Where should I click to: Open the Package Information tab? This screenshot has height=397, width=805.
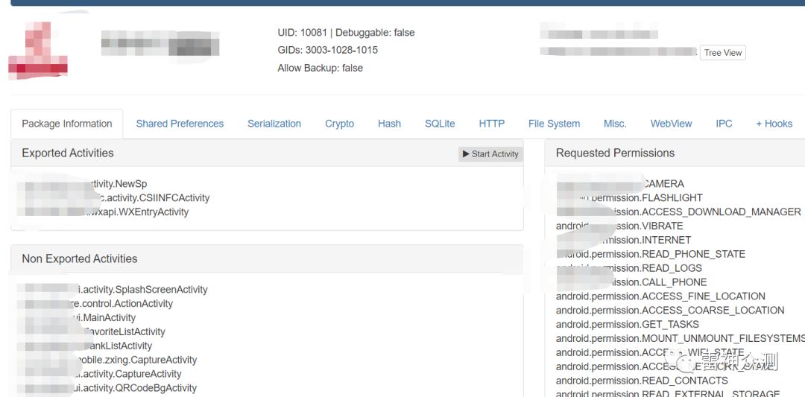pos(67,124)
